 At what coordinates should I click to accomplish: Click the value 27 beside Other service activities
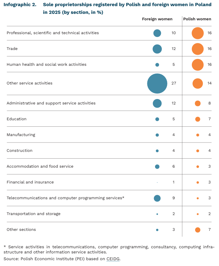[174, 84]
